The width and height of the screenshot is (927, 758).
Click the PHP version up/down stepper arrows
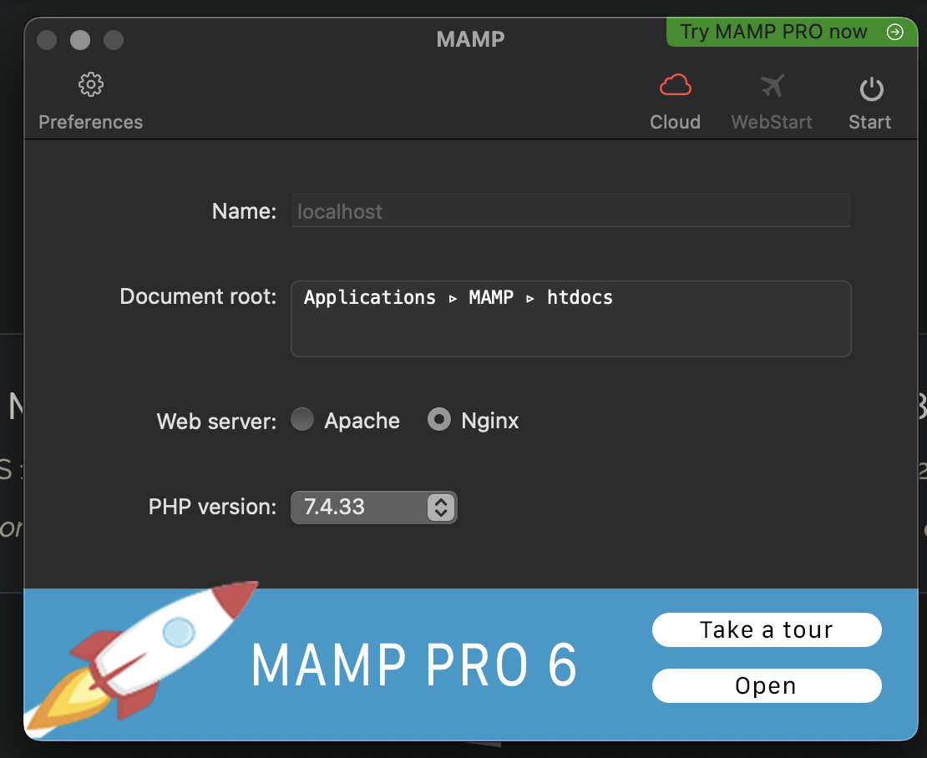441,507
